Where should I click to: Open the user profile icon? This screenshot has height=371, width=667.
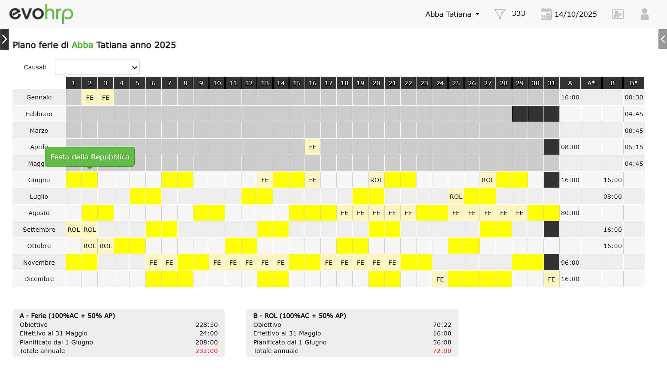coord(644,14)
